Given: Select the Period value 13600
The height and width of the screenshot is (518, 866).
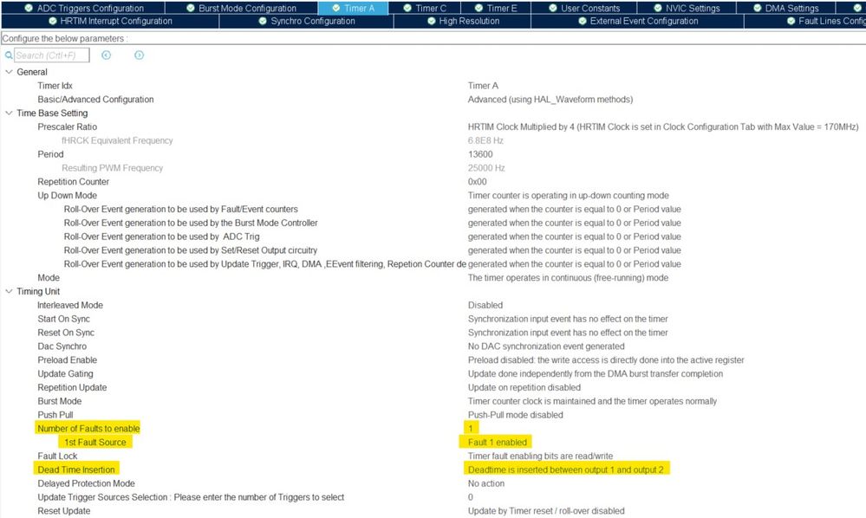Looking at the screenshot, I should (x=480, y=154).
